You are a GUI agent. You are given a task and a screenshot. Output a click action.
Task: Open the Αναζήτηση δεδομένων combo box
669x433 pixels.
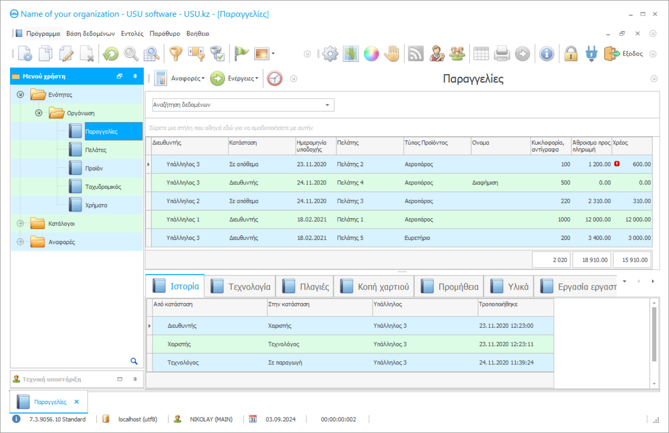[243, 105]
